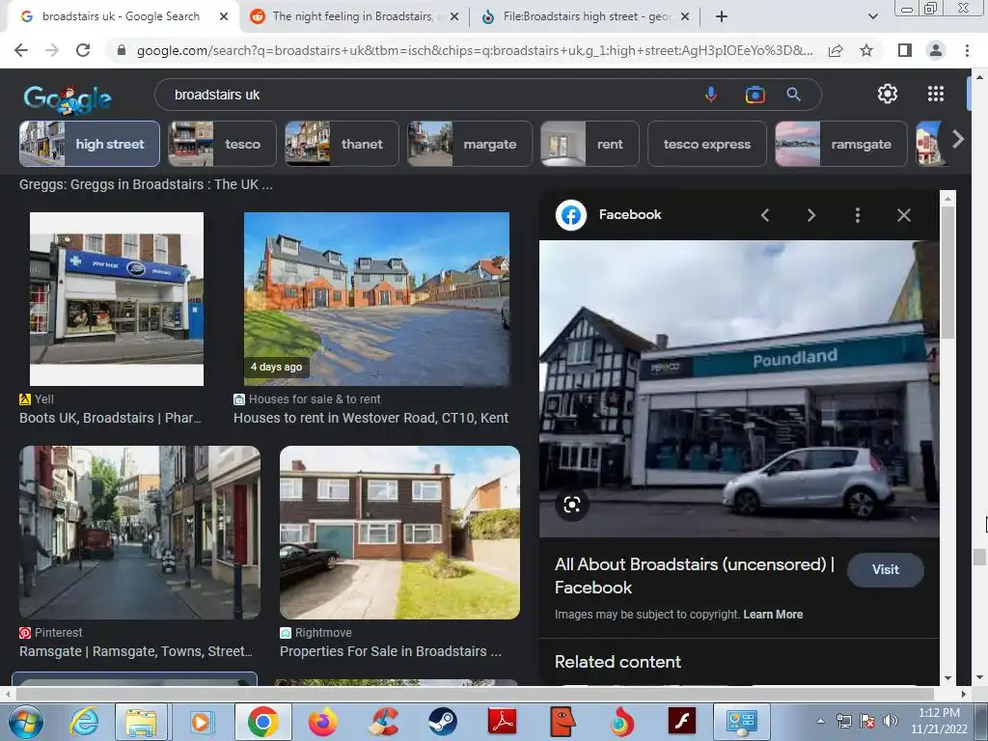Select the thanet filter chip
This screenshot has height=741, width=988.
(342, 145)
